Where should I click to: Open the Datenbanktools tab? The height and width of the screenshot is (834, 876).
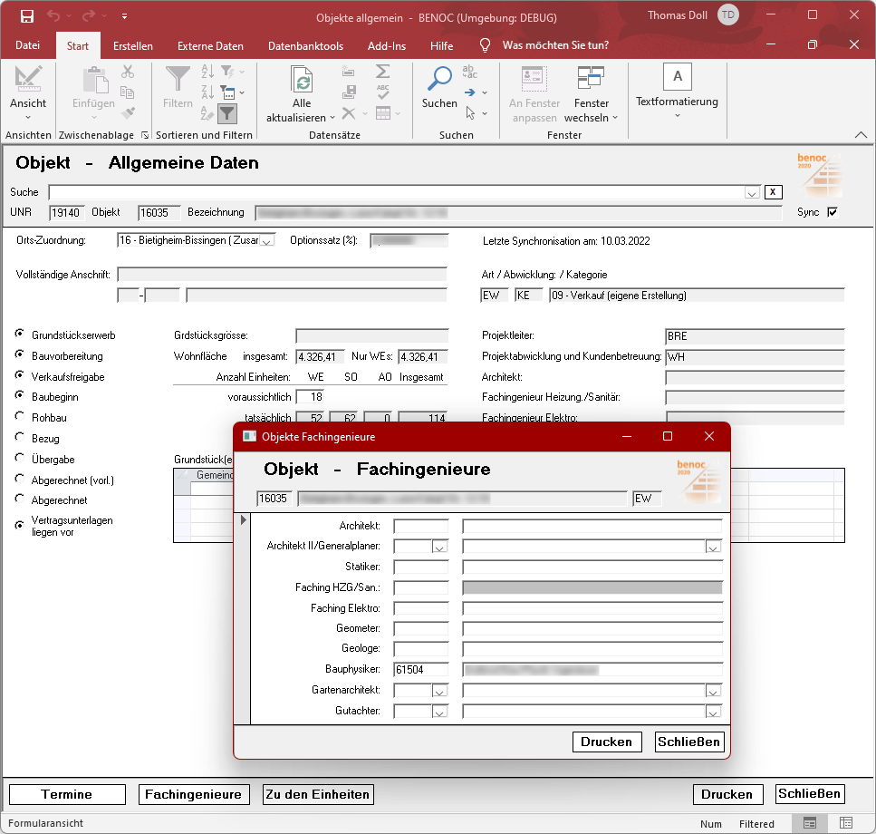click(306, 45)
